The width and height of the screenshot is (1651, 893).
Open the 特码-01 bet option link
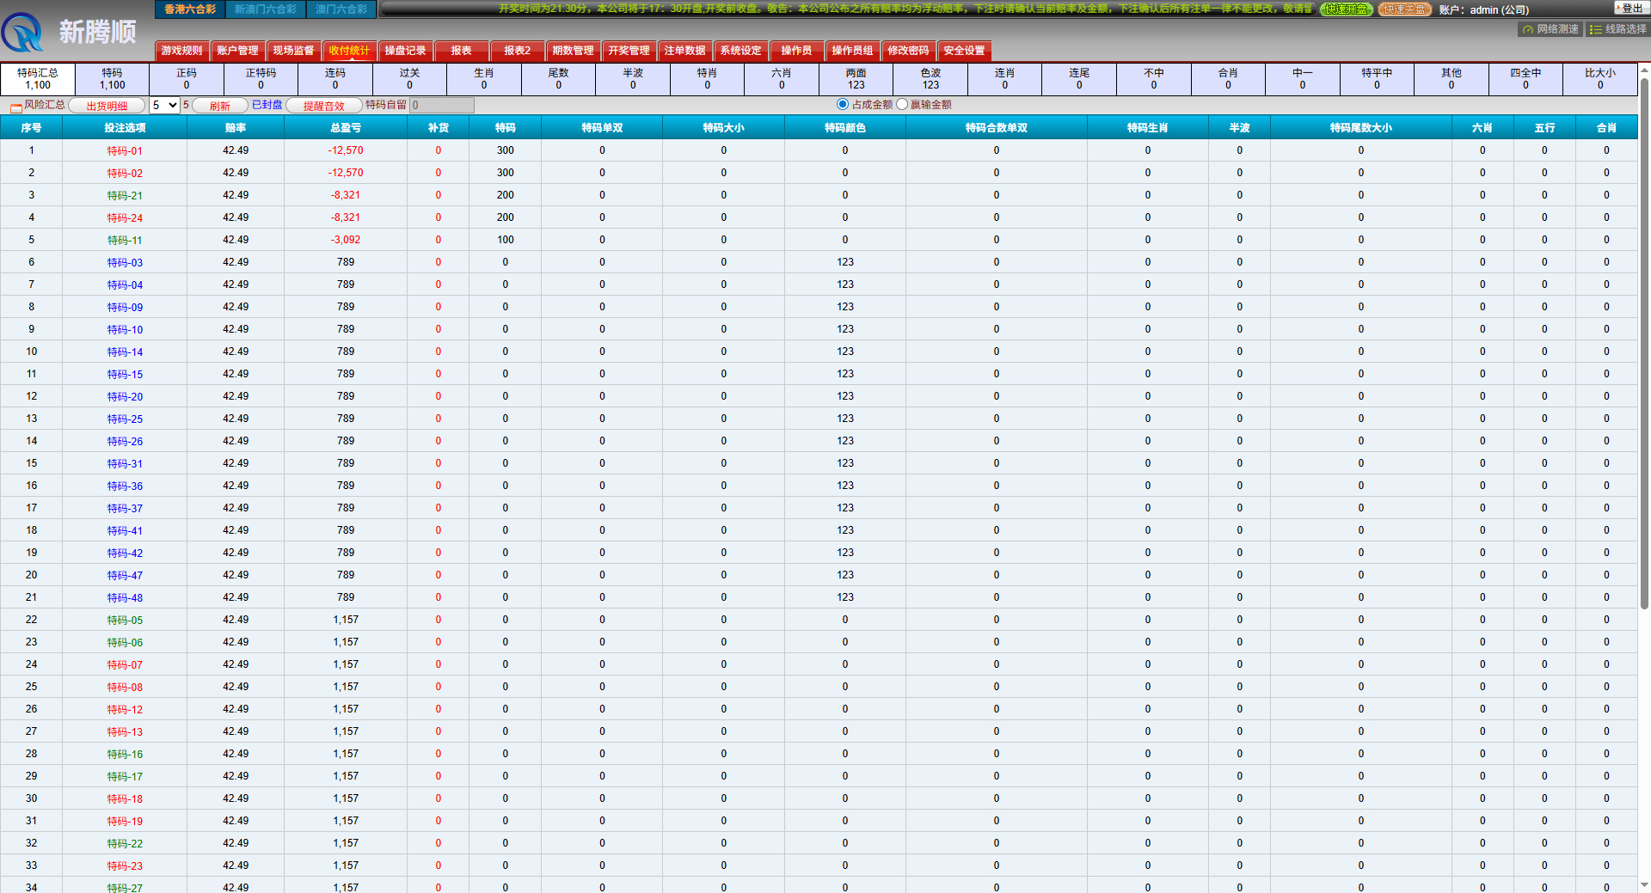pos(125,151)
